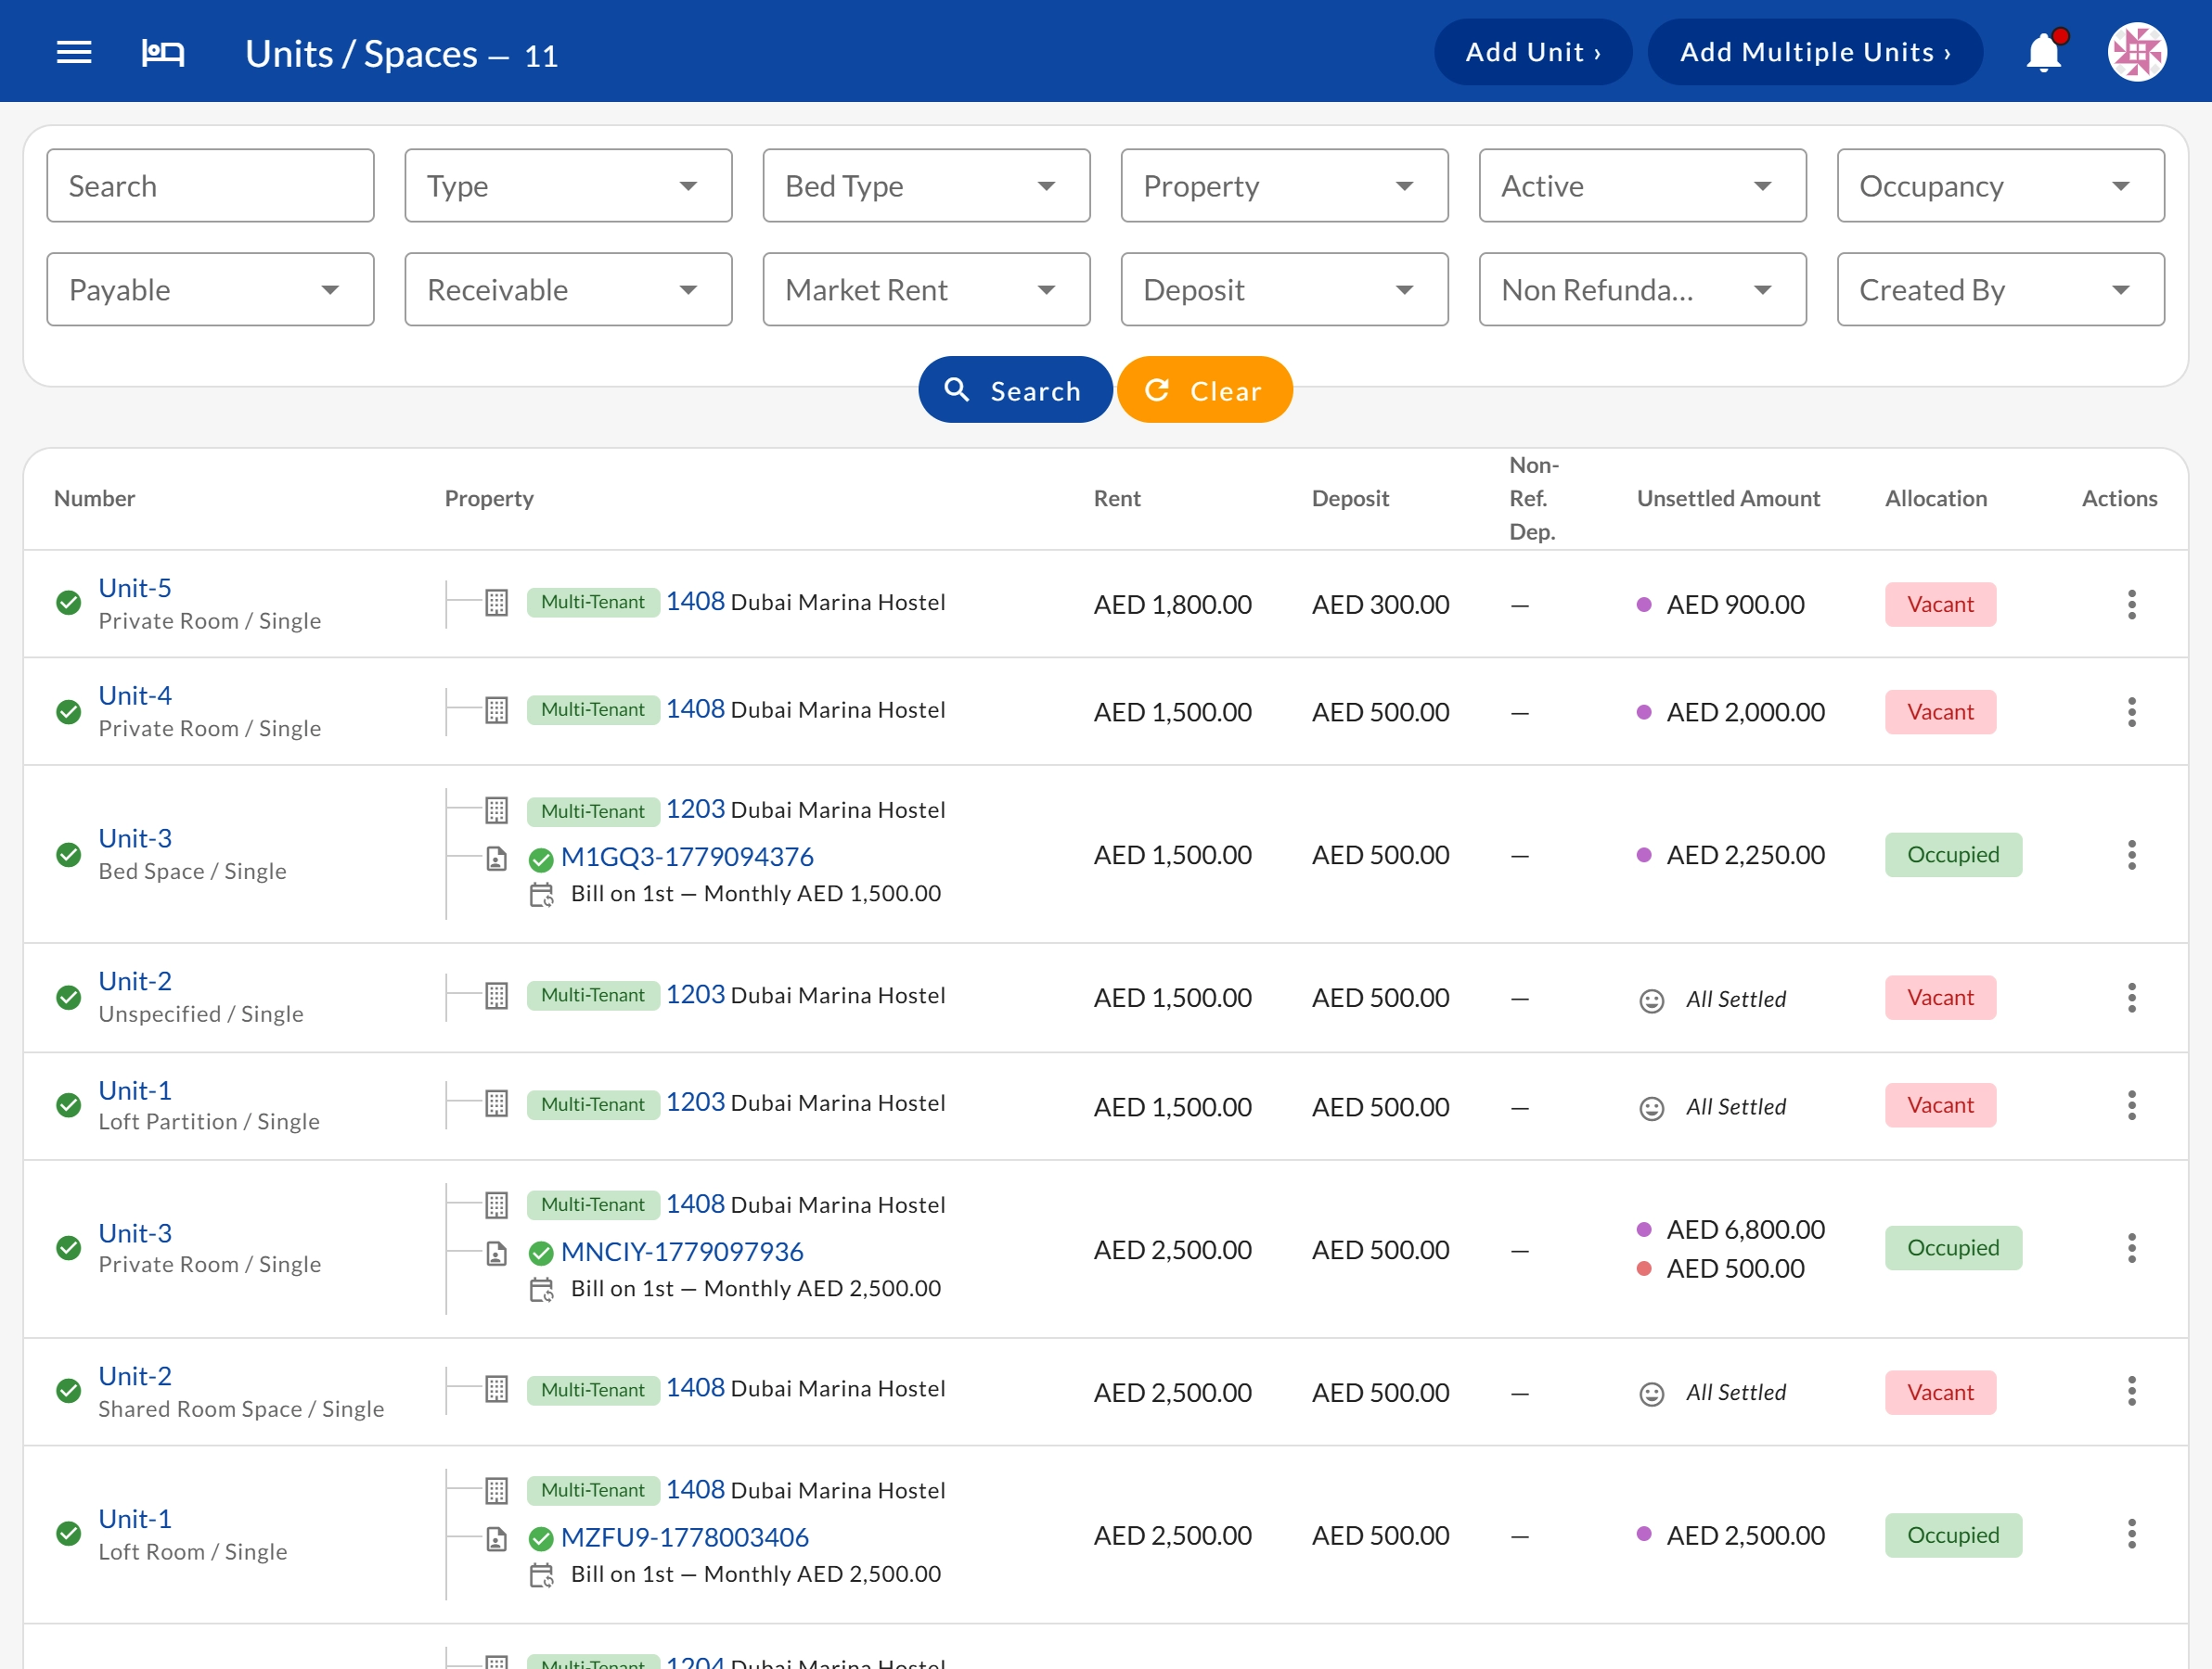Click green active status check for Unit-5
2212x1669 pixels.
click(x=68, y=603)
